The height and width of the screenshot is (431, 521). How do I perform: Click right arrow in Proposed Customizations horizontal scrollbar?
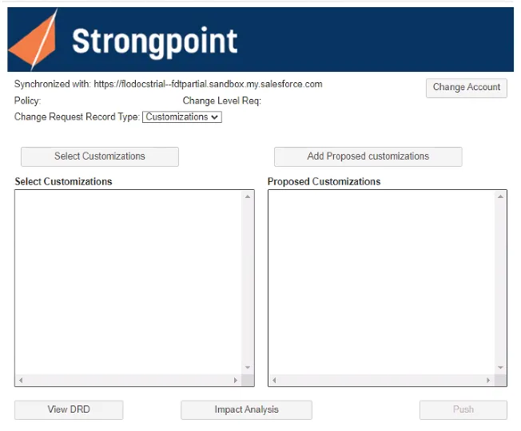[488, 380]
